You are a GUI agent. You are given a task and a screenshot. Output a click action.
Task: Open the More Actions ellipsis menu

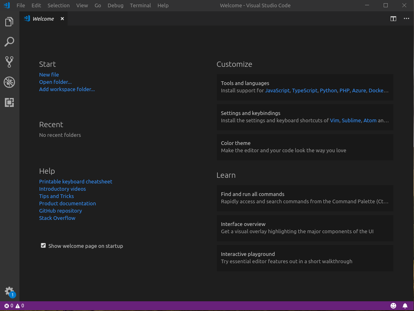point(406,19)
